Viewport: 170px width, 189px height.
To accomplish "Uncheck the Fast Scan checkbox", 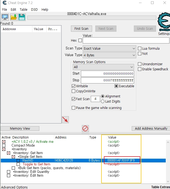I will 73,99.
